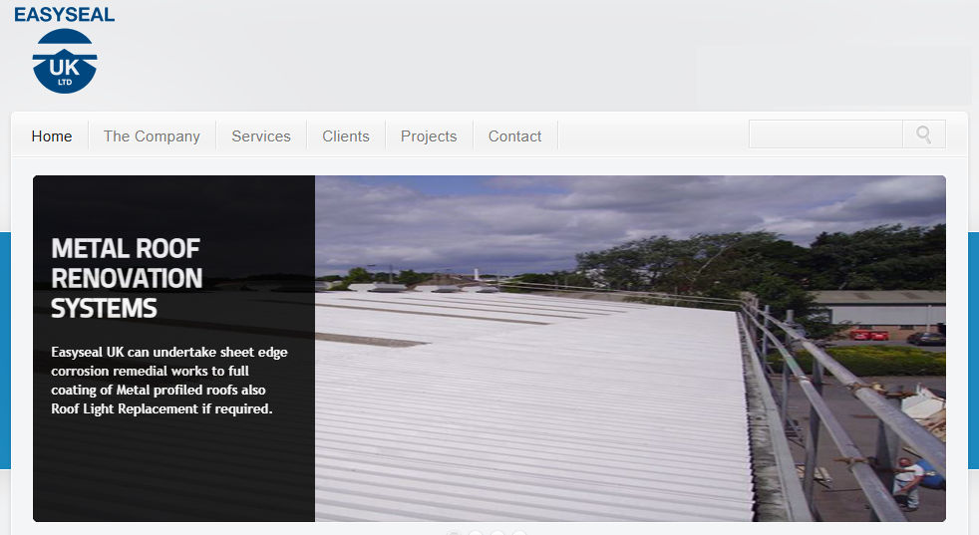Click the magnifying glass search icon

click(924, 134)
